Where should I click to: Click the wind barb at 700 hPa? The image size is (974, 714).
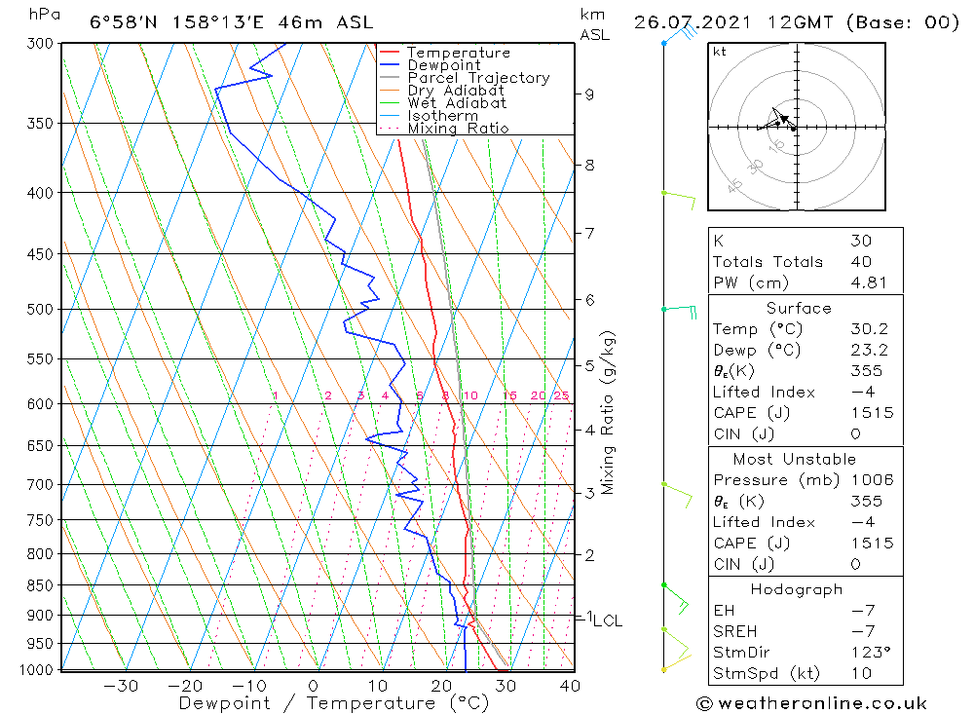[678, 495]
